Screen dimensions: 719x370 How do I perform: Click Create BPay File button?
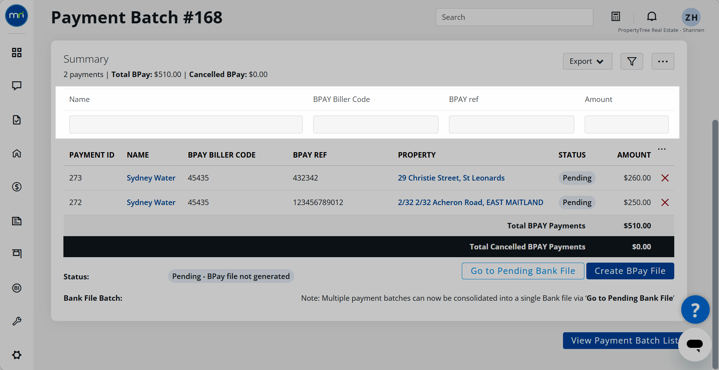(630, 271)
